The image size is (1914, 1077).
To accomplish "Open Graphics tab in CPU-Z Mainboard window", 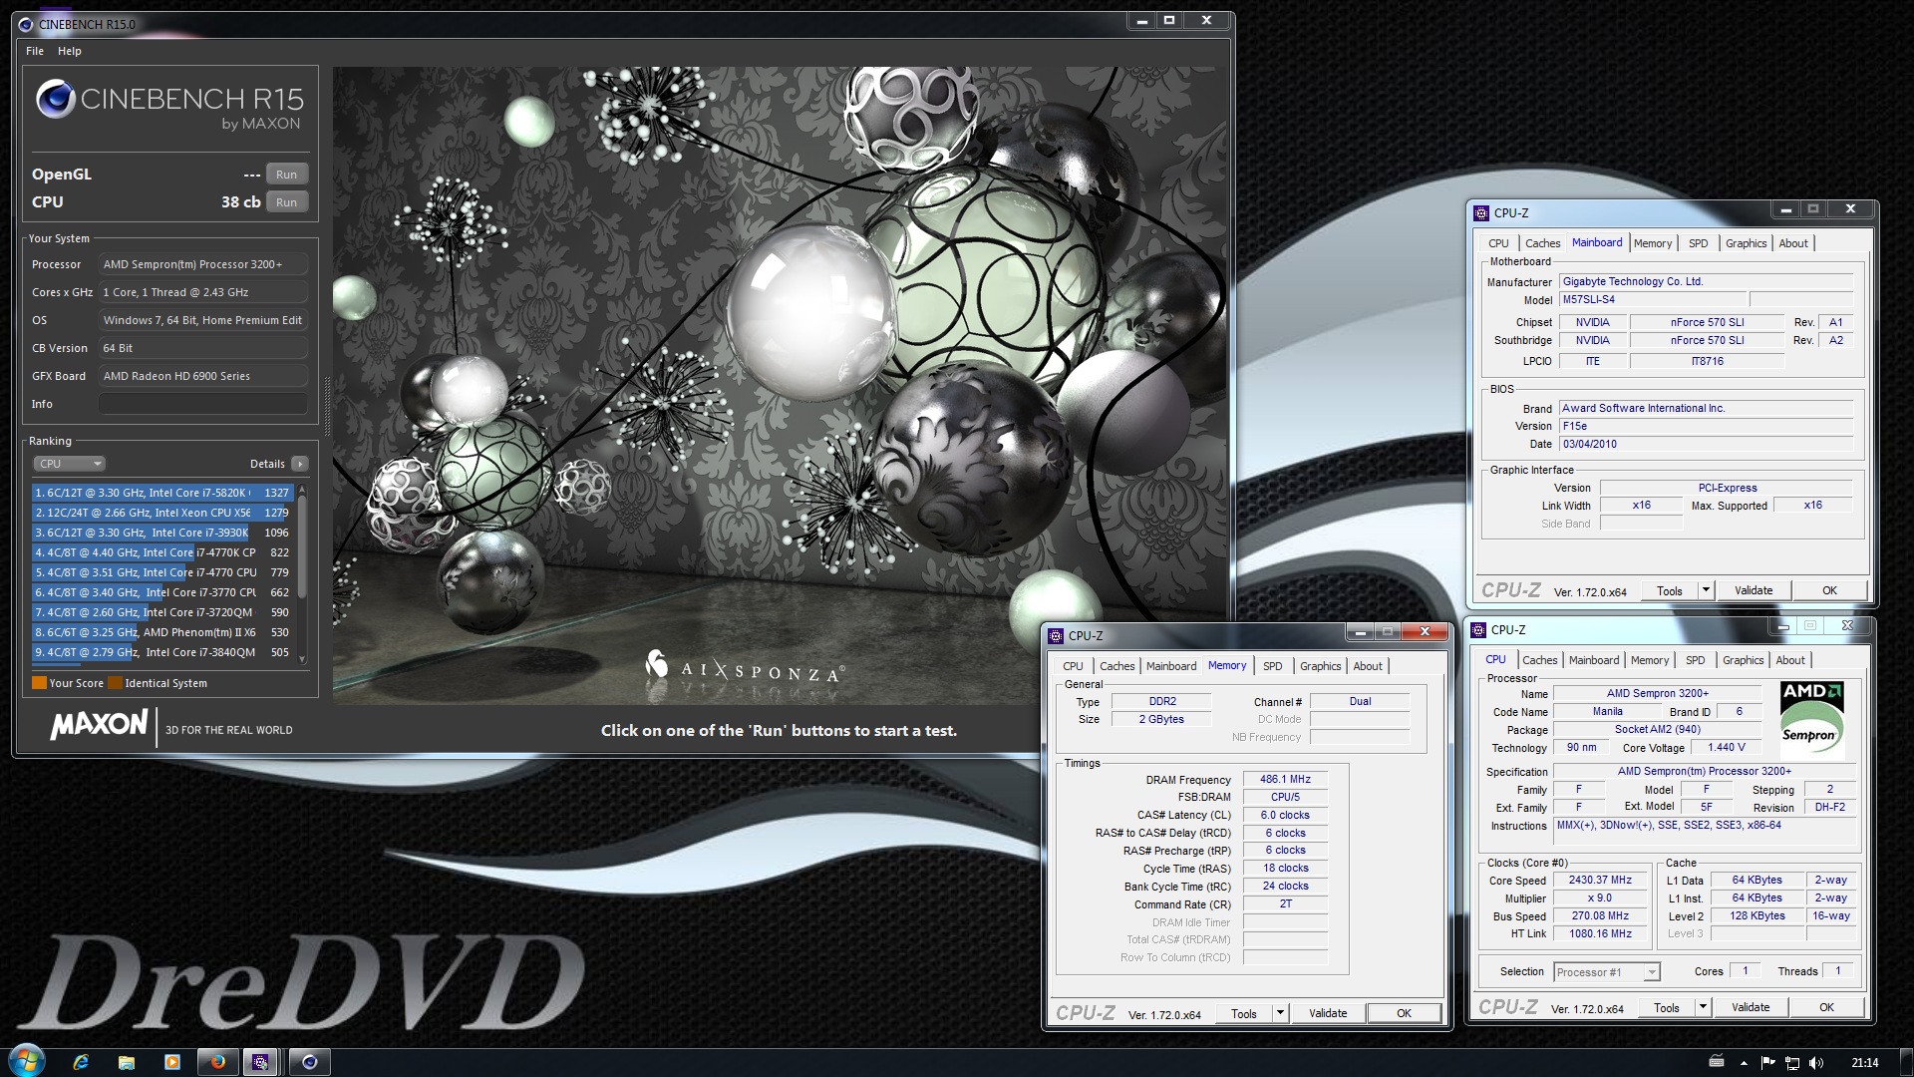I will [1746, 243].
